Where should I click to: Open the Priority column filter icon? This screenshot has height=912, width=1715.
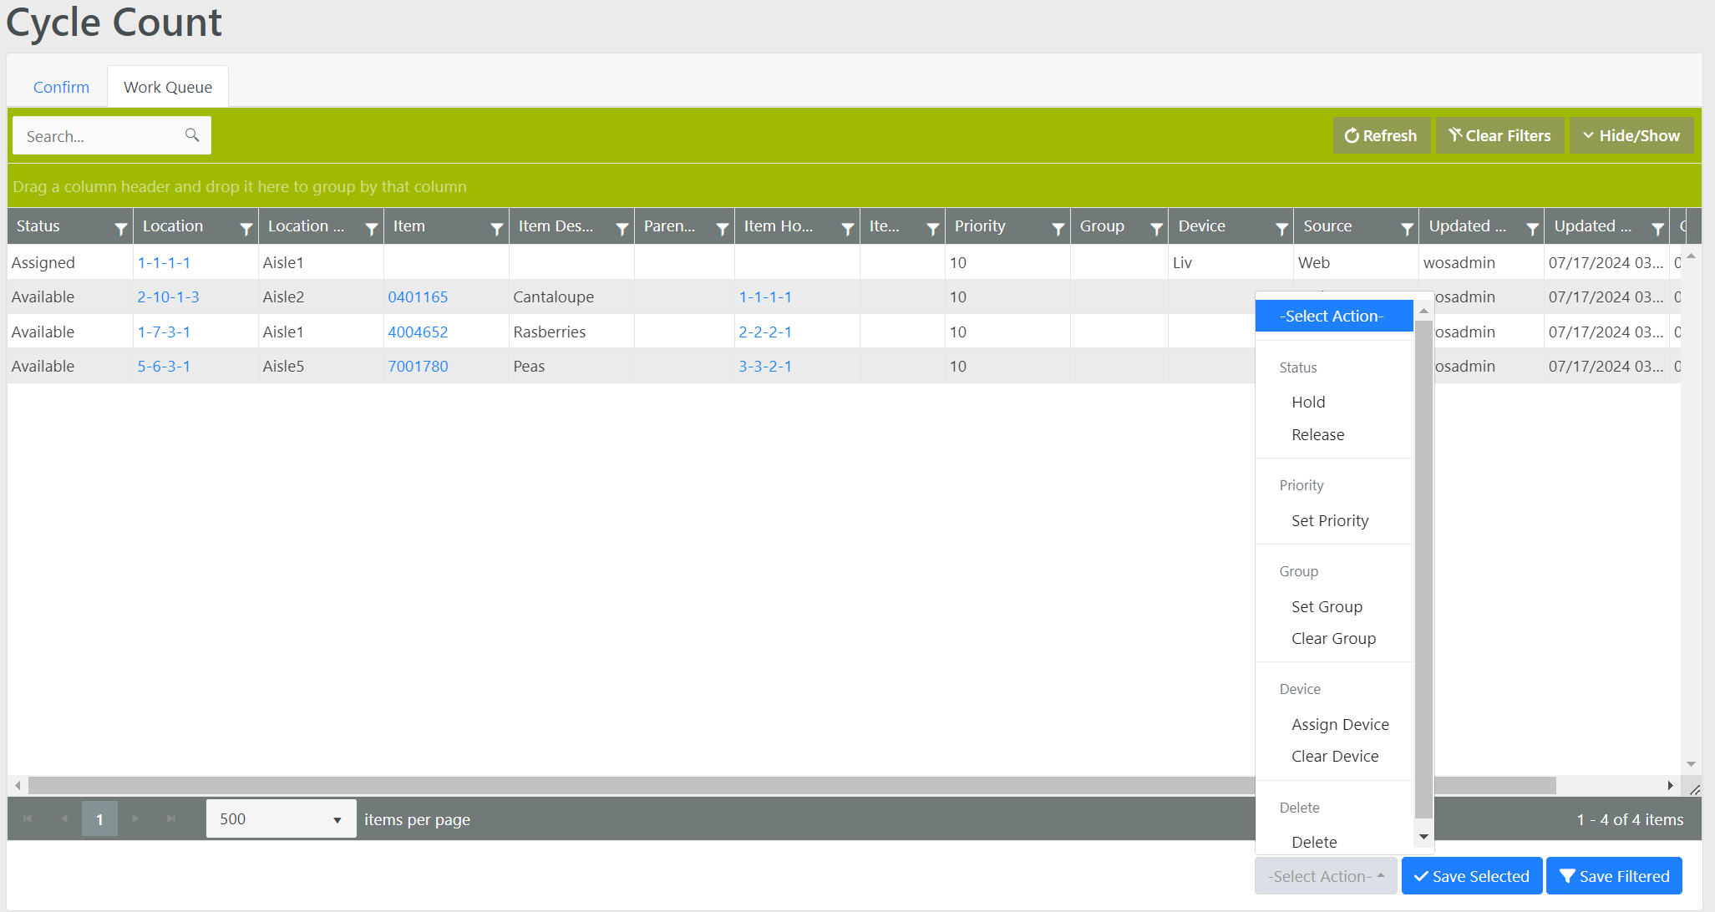1058,228
